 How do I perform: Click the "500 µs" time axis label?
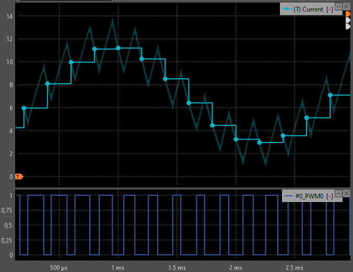tap(58, 268)
